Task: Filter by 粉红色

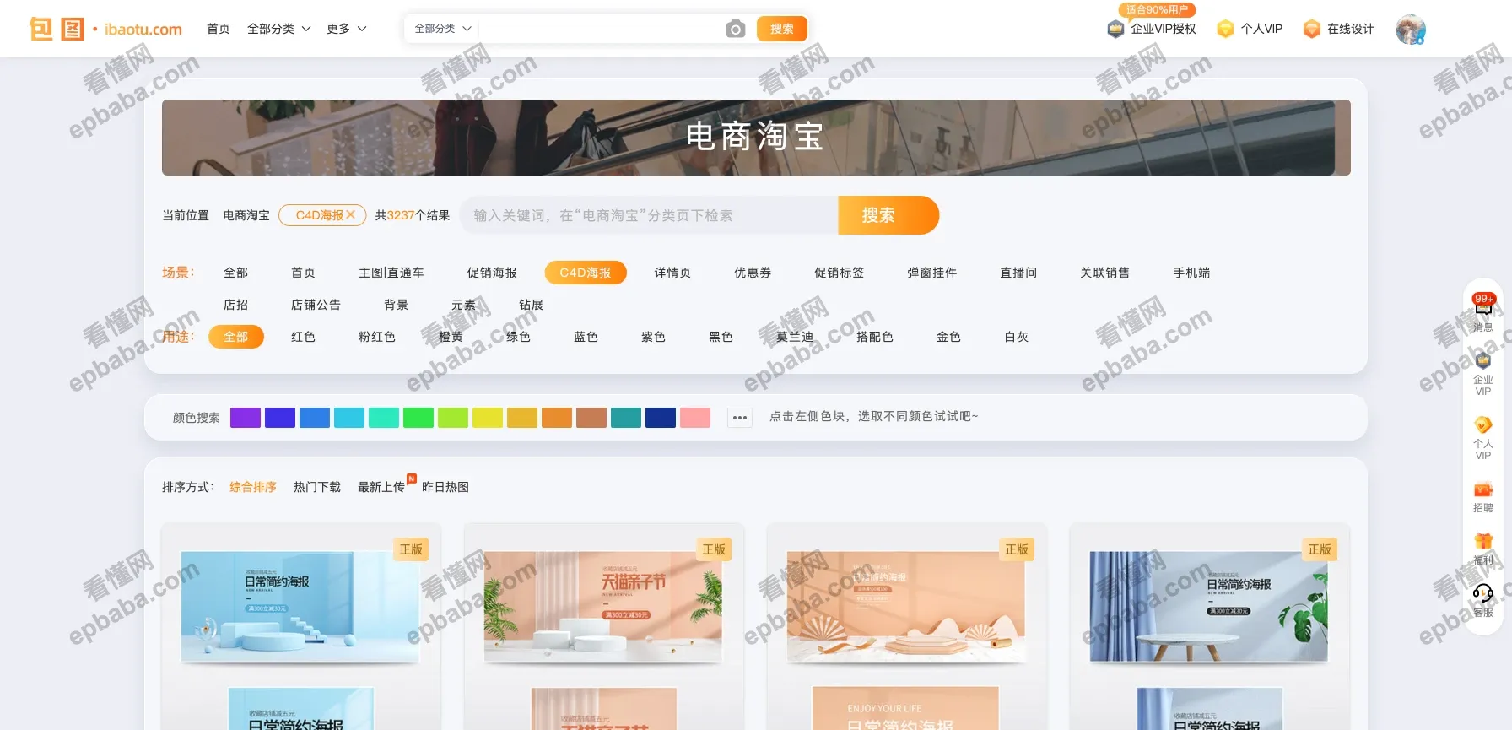Action: click(x=377, y=337)
